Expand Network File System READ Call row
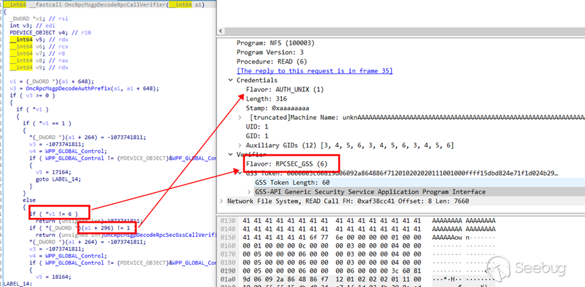This screenshot has height=287, width=585. (x=223, y=201)
